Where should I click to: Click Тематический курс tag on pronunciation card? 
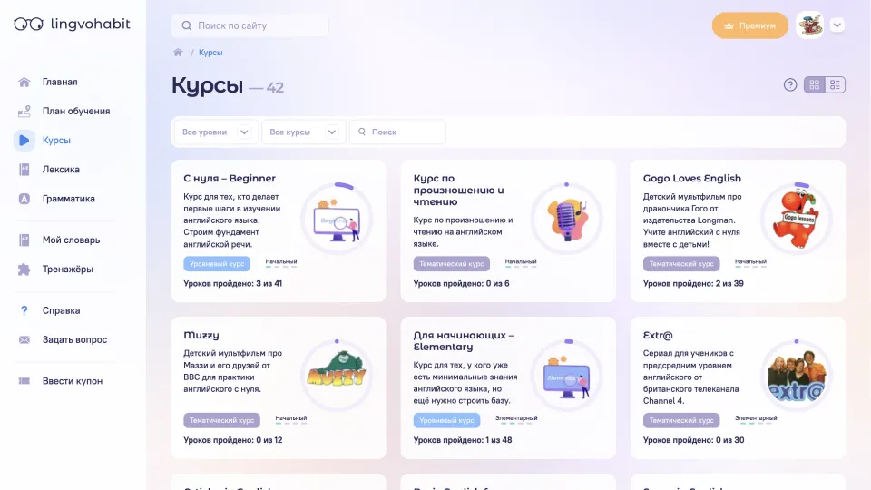pyautogui.click(x=451, y=264)
